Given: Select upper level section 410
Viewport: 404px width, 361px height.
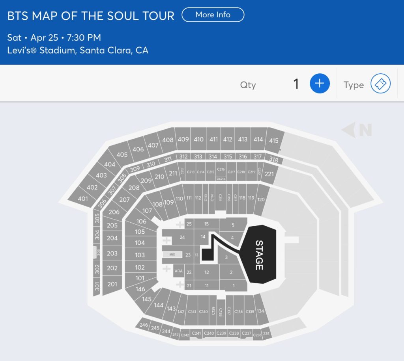Looking at the screenshot, I should coord(199,139).
